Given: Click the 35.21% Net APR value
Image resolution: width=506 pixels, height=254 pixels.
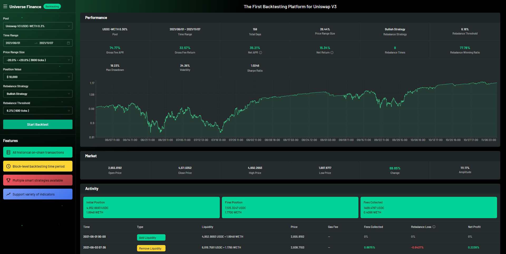Looking at the screenshot, I should click(255, 48).
